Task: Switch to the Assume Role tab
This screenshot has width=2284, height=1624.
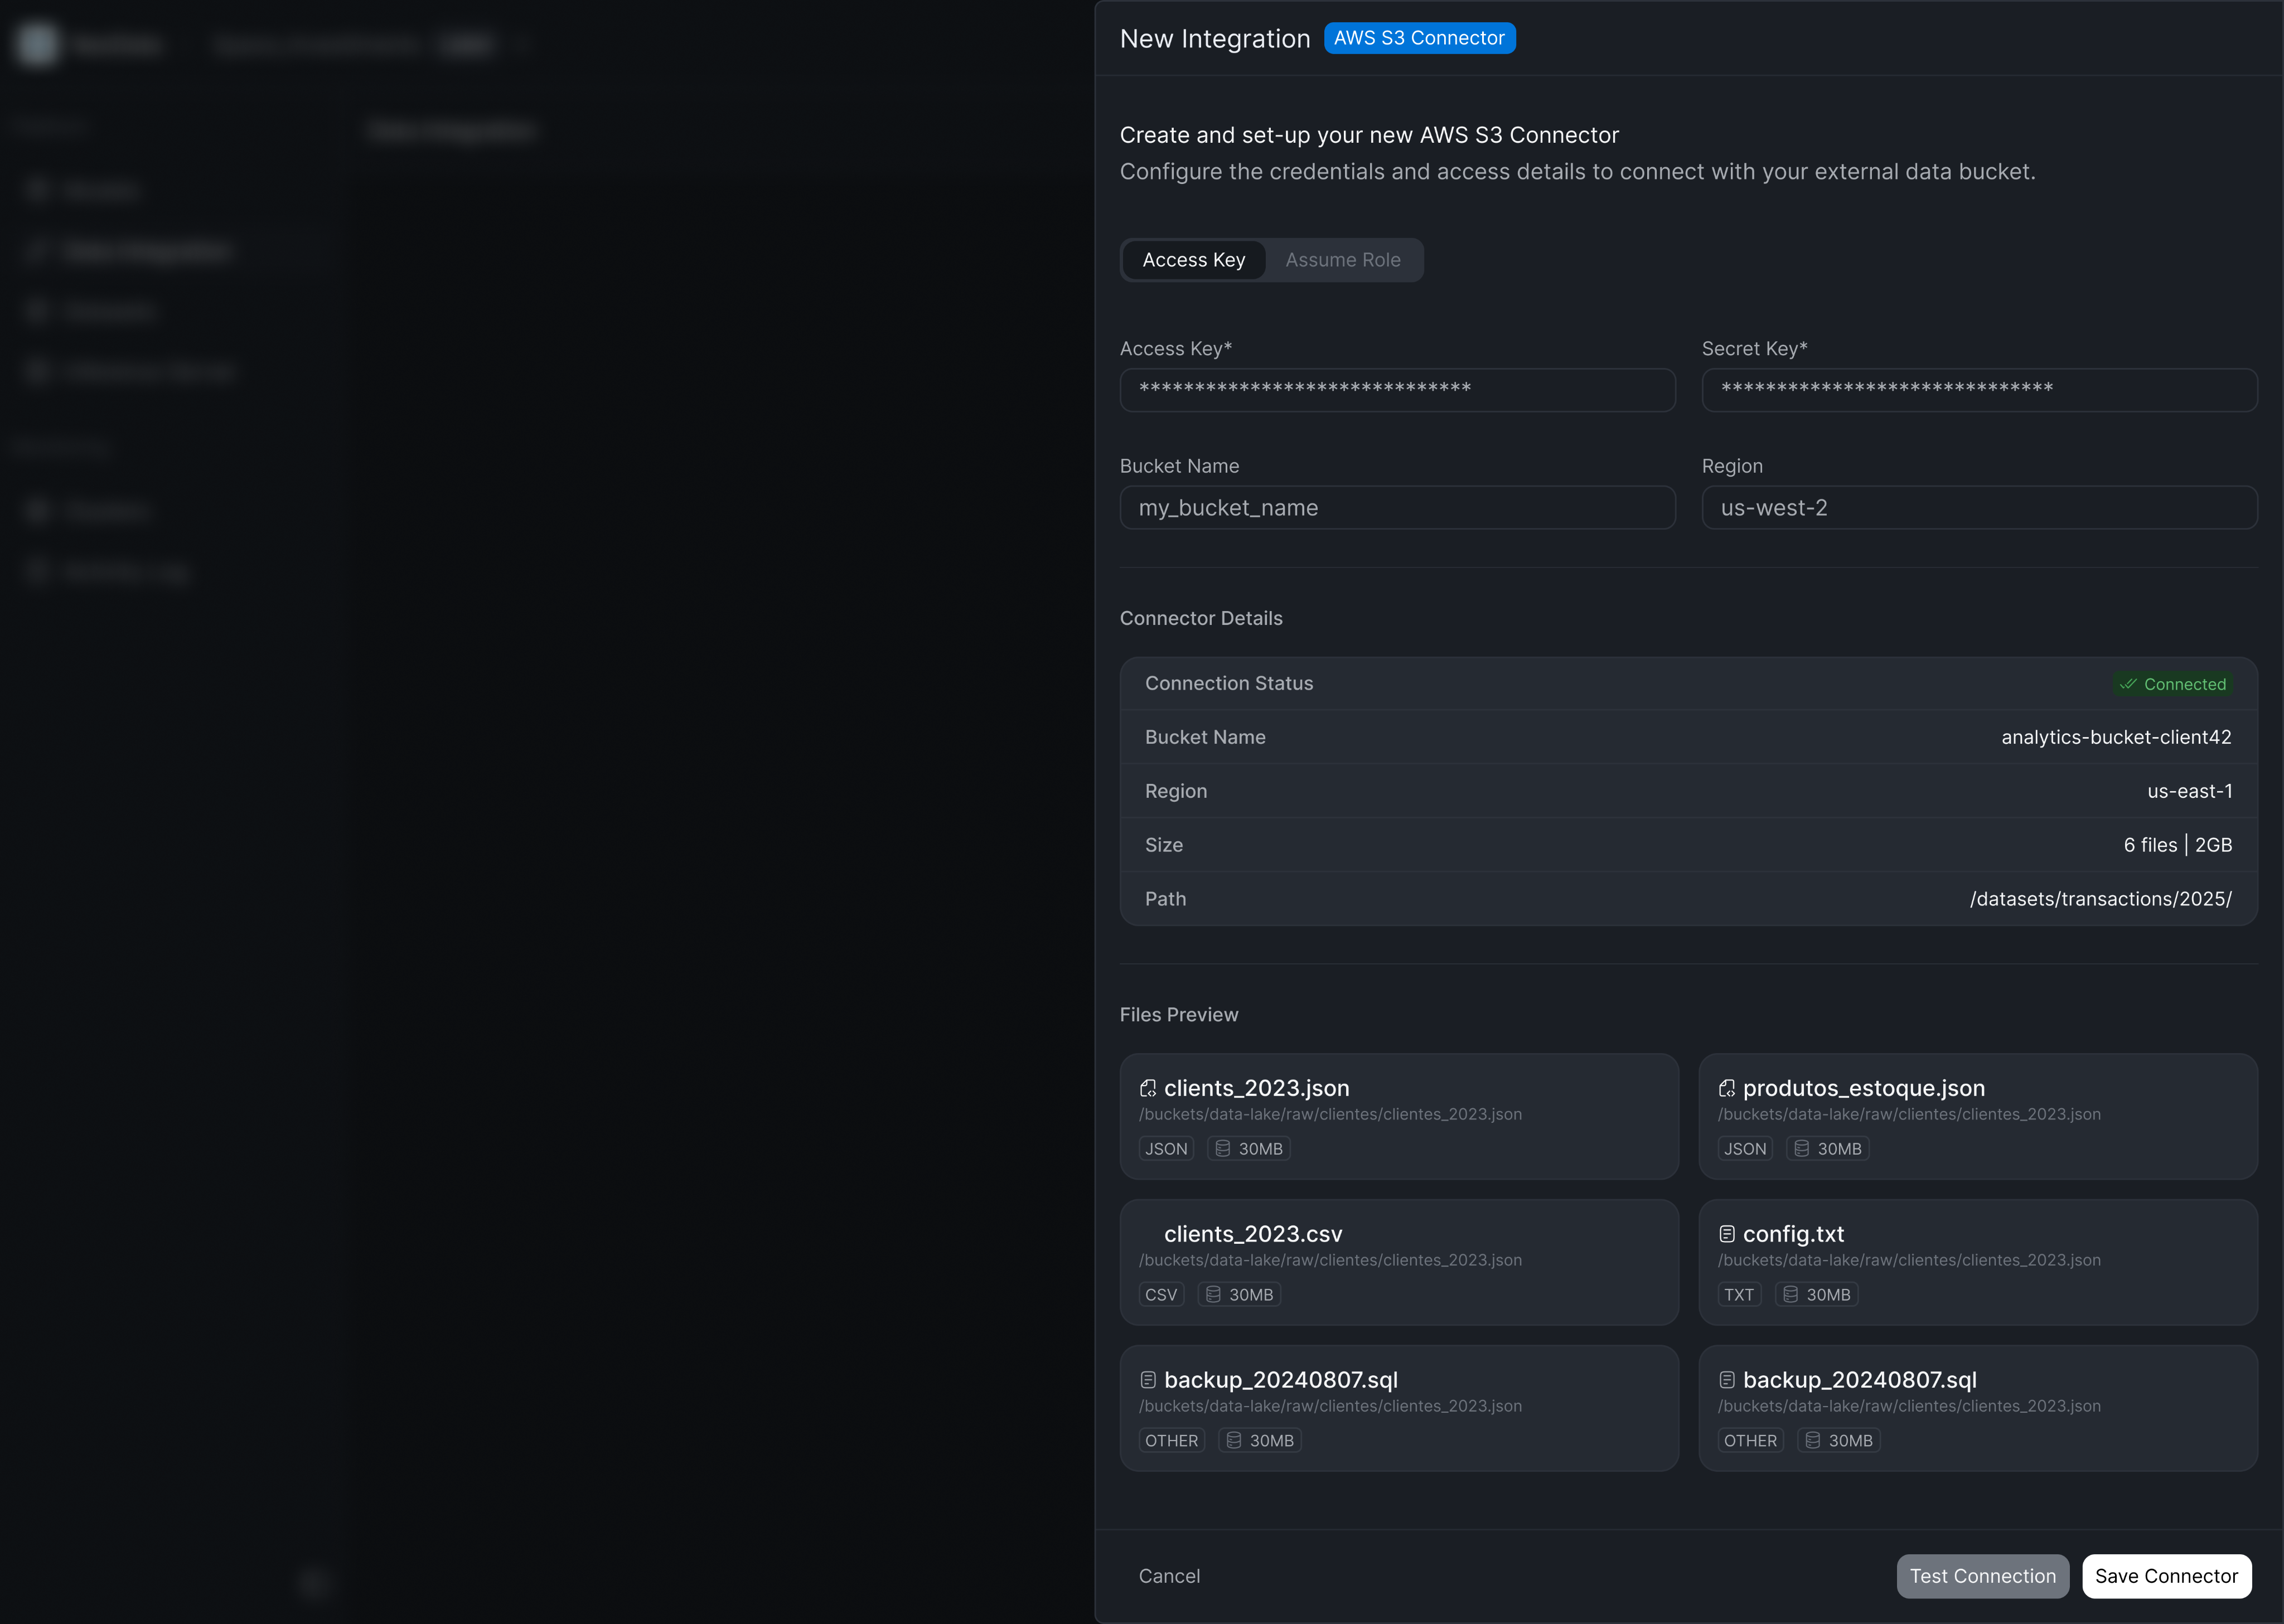Action: pos(1343,260)
